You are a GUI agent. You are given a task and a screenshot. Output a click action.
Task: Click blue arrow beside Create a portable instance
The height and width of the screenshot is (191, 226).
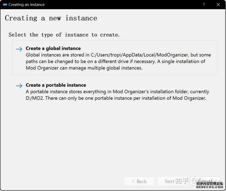pyautogui.click(x=19, y=86)
